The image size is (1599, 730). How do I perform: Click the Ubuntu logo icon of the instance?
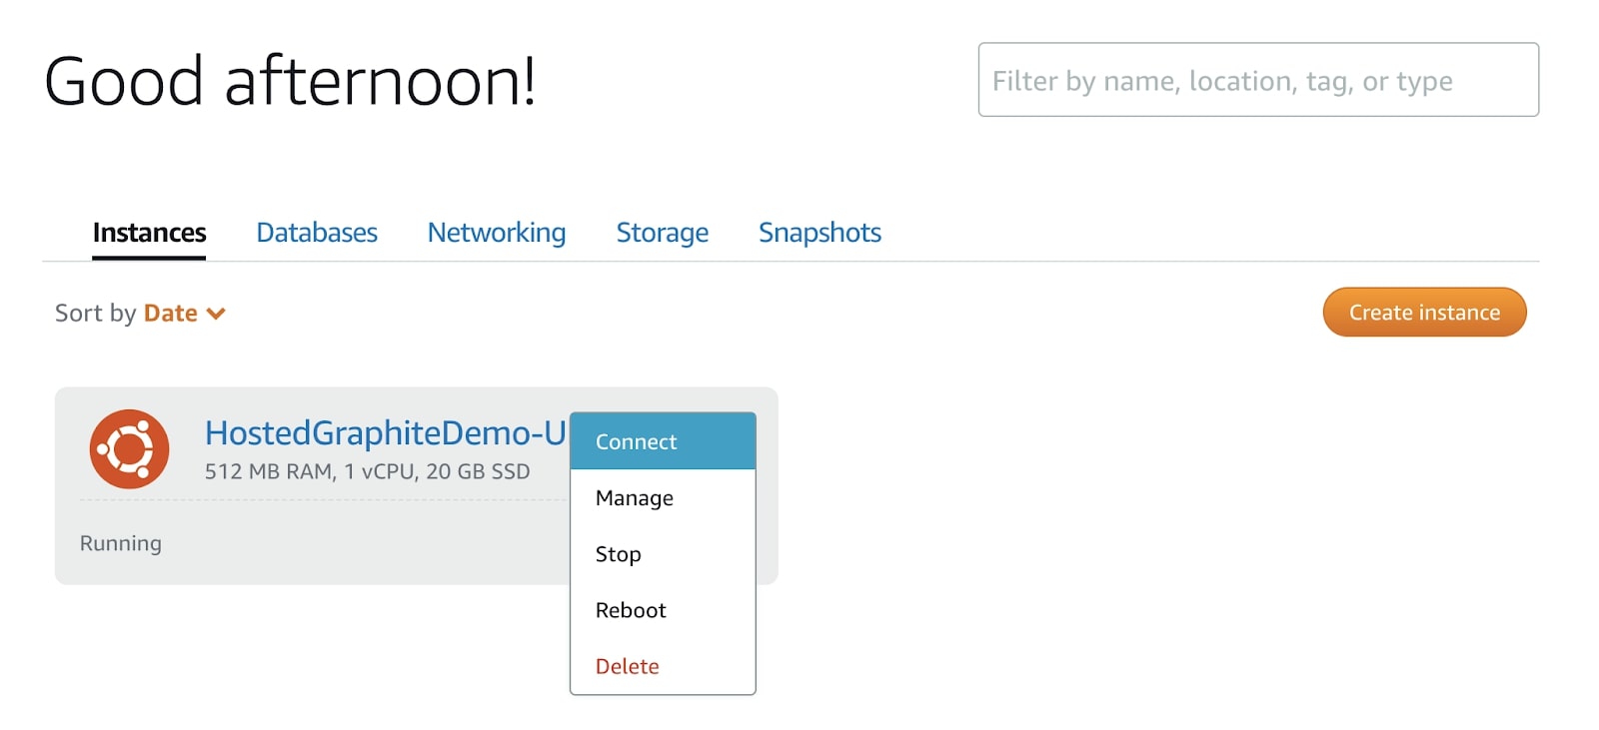coord(129,448)
